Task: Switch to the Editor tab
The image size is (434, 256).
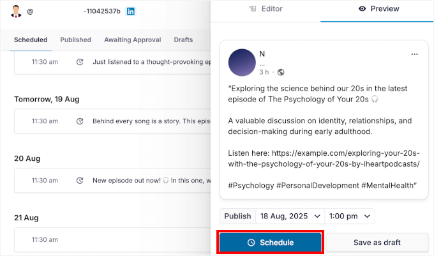Action: pyautogui.click(x=266, y=9)
